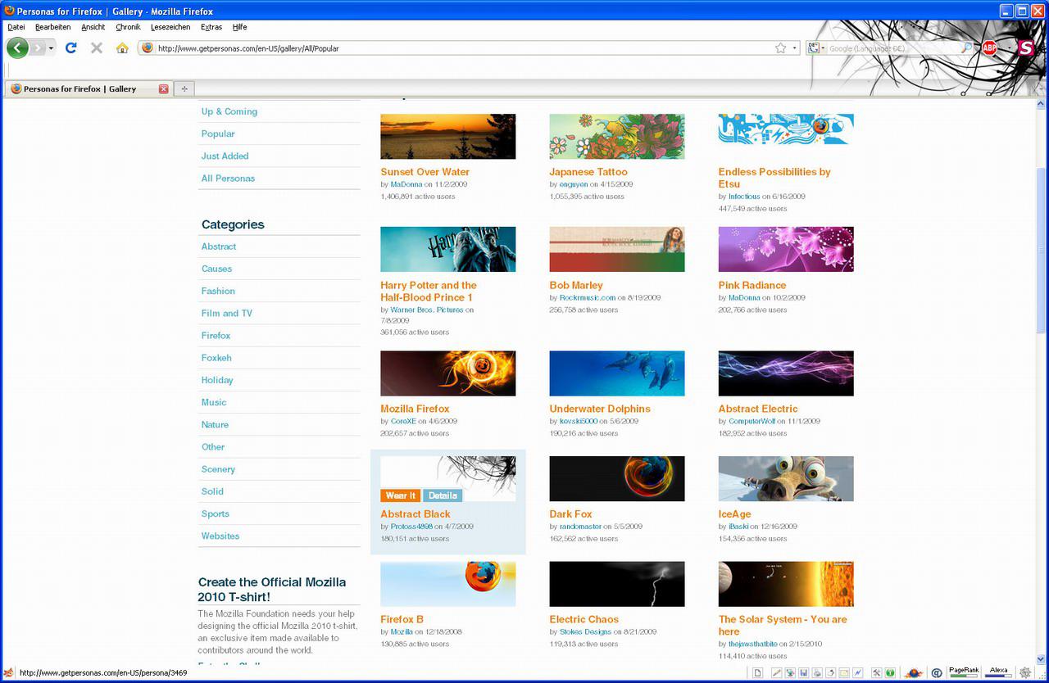Open the Just Added link
Image resolution: width=1049 pixels, height=683 pixels.
[225, 156]
